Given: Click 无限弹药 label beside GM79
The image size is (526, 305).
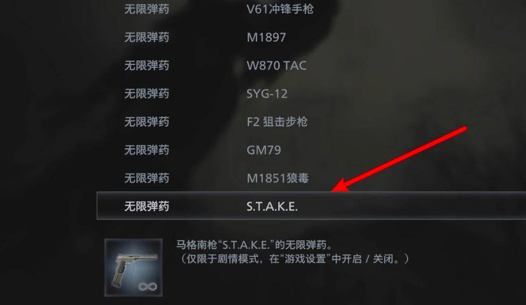Looking at the screenshot, I should (x=146, y=150).
